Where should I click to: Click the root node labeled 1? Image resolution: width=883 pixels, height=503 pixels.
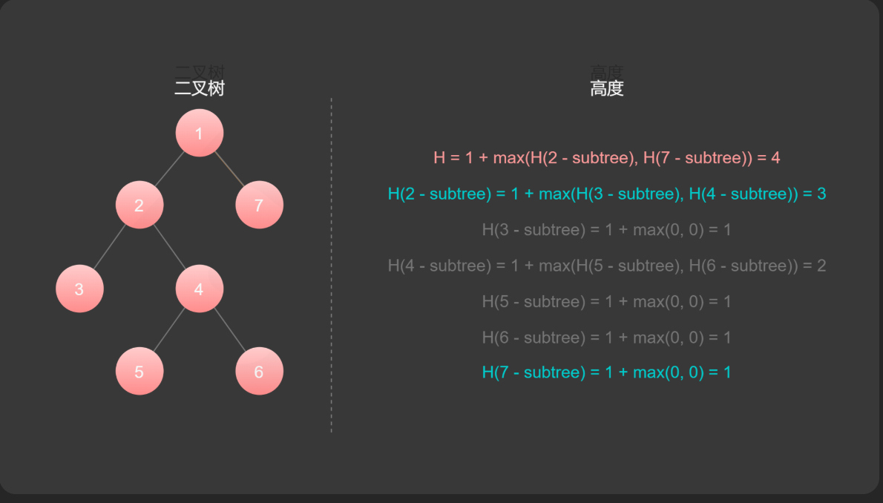[x=199, y=134]
